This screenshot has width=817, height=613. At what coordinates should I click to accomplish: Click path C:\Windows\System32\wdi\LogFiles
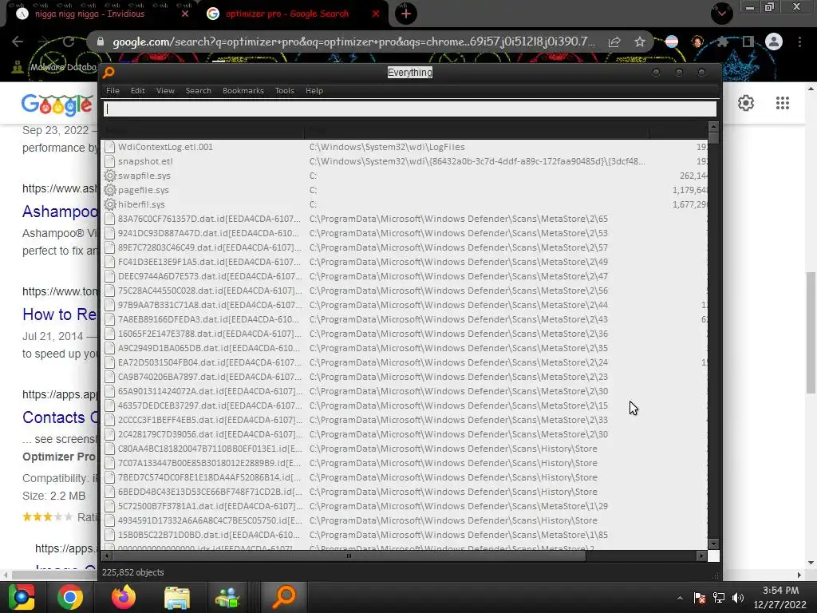click(387, 147)
